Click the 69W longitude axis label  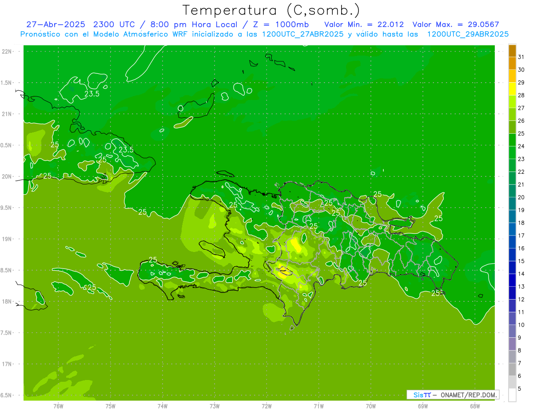pos(423,406)
